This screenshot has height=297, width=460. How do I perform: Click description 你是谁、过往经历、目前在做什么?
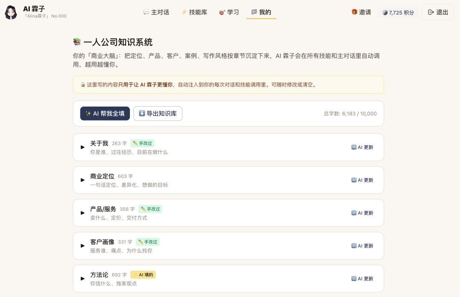129,152
